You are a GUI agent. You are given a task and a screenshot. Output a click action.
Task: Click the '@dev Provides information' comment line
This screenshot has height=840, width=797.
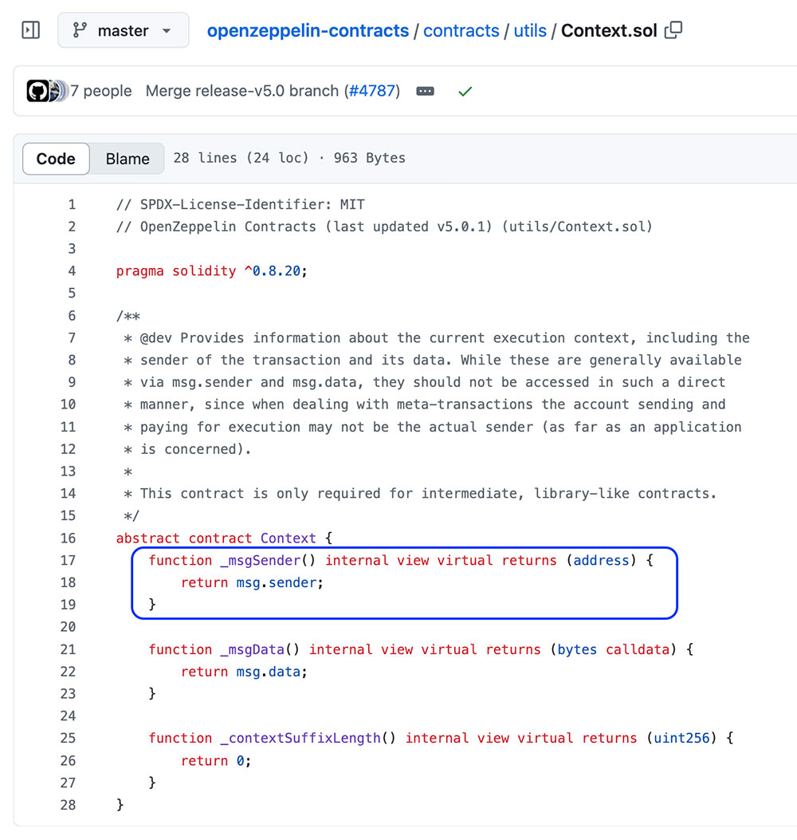[436, 338]
